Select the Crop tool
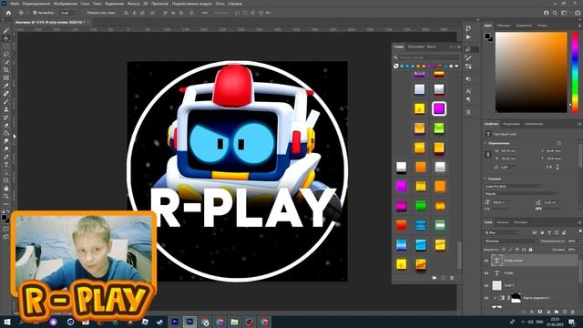 pos(6,70)
